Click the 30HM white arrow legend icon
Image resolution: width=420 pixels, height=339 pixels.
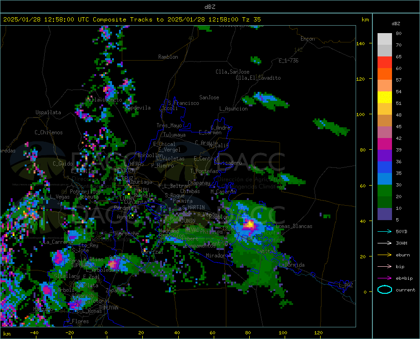coord(385,243)
